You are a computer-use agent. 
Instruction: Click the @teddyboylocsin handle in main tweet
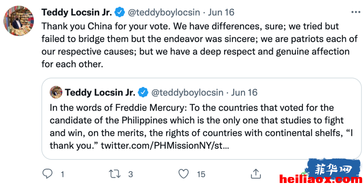tap(164, 12)
